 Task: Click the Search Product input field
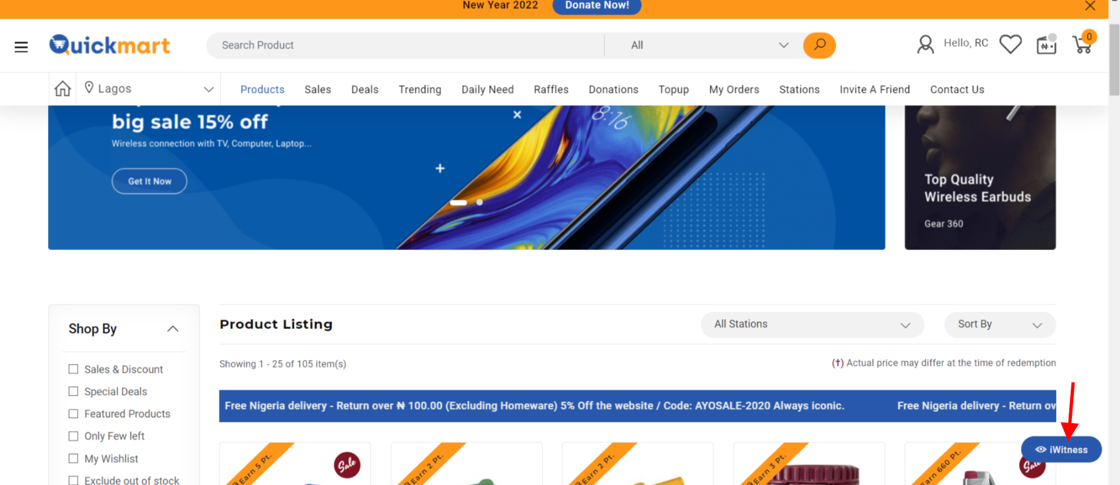405,45
